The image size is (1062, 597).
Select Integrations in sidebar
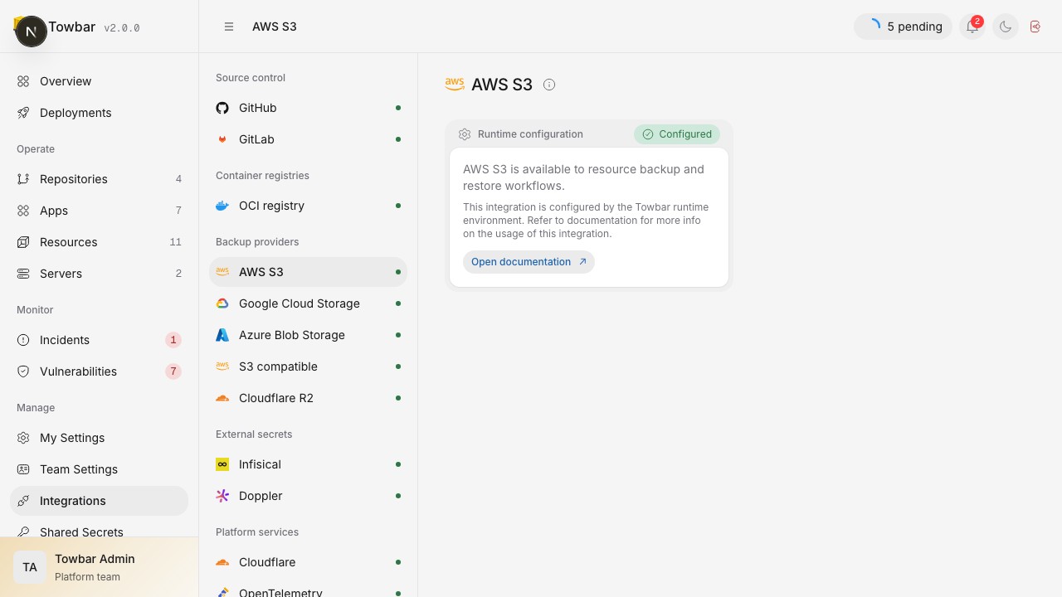click(x=100, y=501)
